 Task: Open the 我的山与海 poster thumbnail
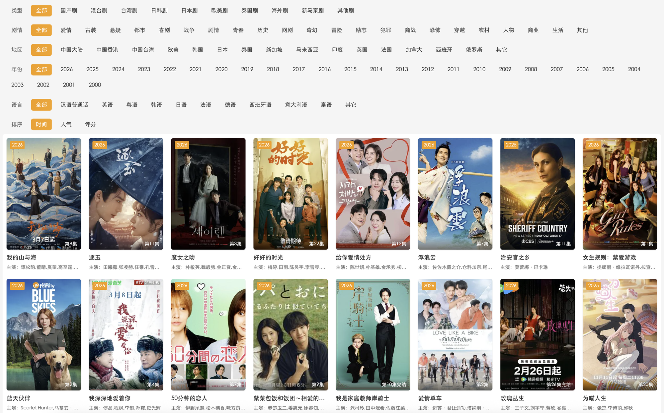click(43, 194)
